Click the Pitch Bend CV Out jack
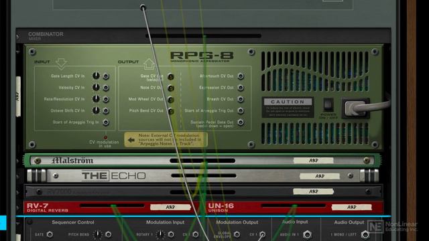Screen dimensions: 429x241 coord(170,111)
